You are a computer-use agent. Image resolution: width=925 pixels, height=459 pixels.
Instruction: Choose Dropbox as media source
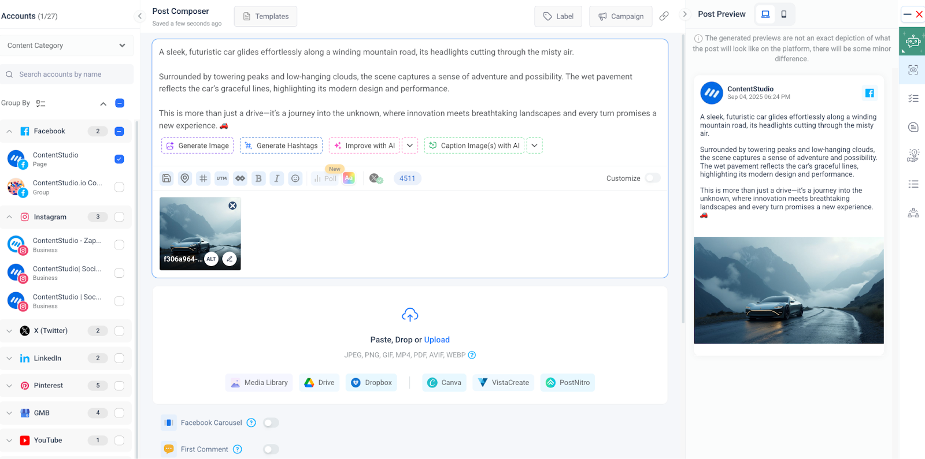[372, 383]
